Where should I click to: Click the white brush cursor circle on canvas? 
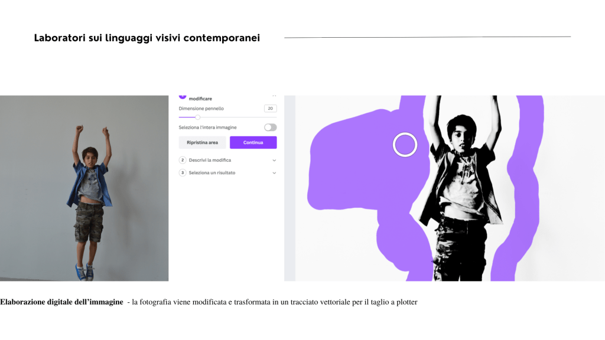coord(405,145)
